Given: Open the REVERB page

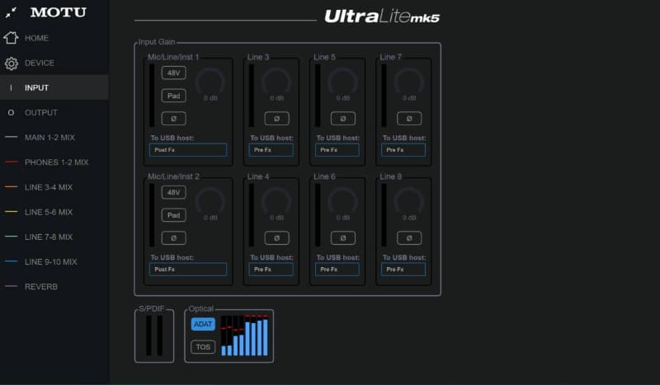Looking at the screenshot, I should (41, 287).
